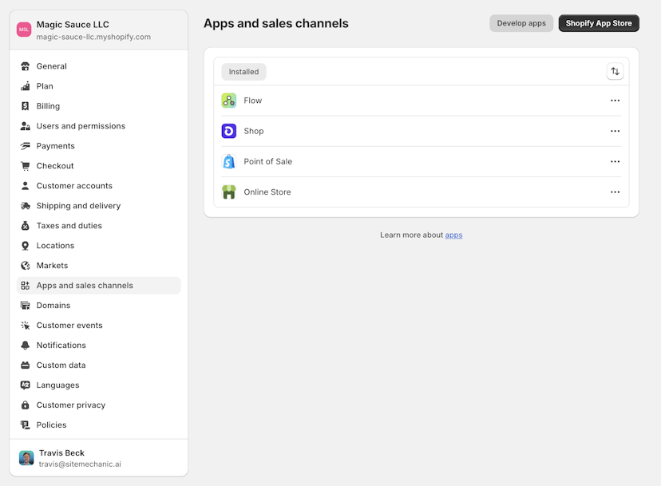Open Users and permissions settings
The image size is (661, 486).
(81, 126)
